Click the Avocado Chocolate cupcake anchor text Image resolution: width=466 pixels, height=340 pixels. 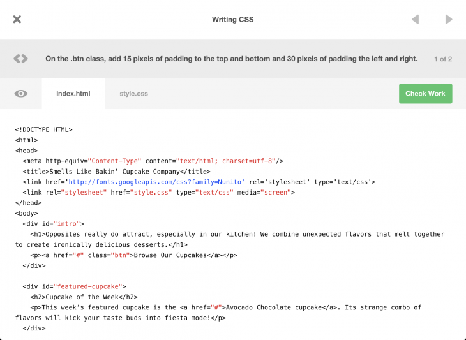287,307
